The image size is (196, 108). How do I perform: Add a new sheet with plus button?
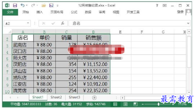pos(94,98)
